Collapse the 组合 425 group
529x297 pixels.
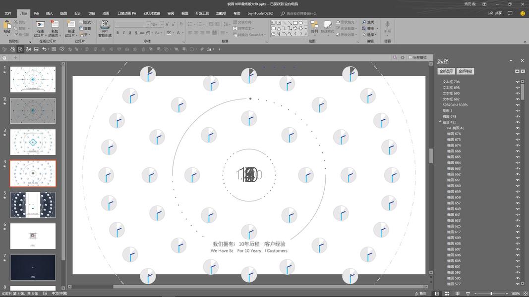(440, 122)
